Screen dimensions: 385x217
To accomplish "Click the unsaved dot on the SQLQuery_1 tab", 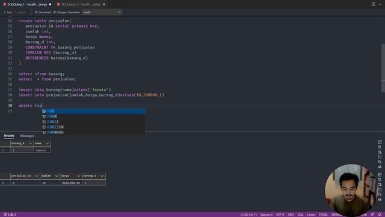I will (50, 4).
